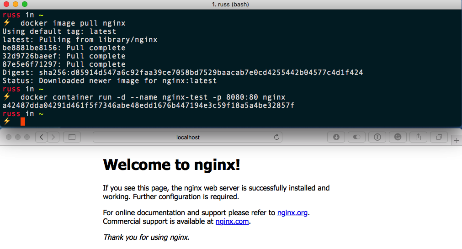
Task: Show the Safari sidebar
Action: coord(72,137)
